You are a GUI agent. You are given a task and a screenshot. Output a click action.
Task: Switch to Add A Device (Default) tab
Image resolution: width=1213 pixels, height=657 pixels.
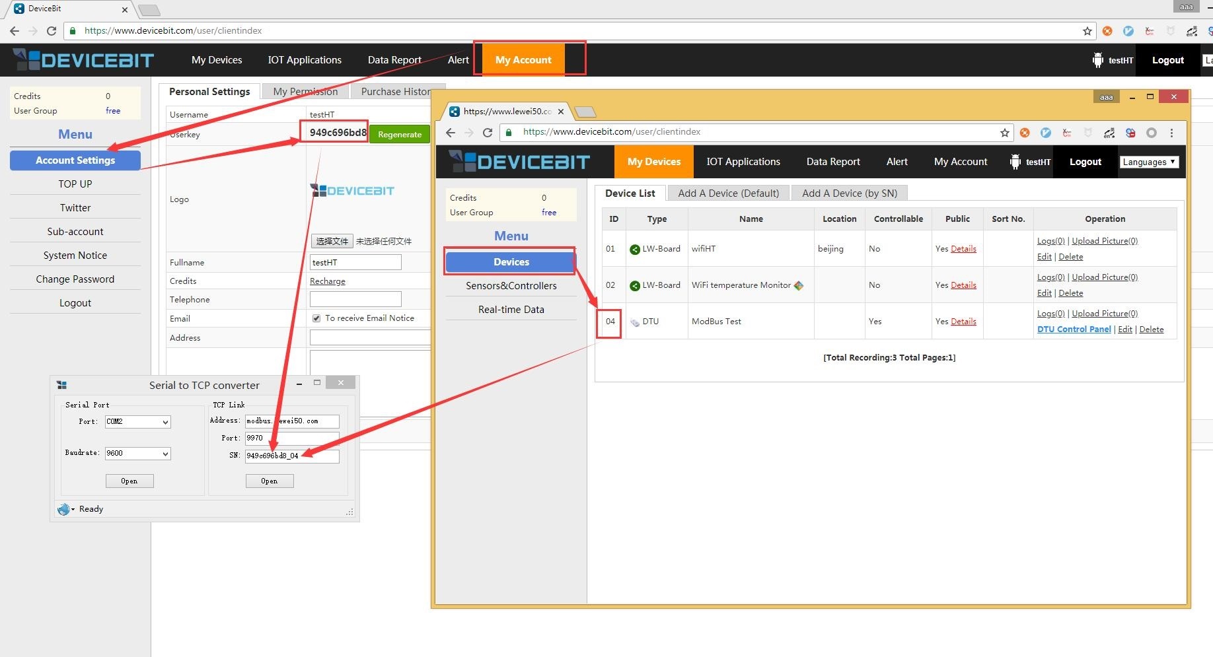point(729,193)
